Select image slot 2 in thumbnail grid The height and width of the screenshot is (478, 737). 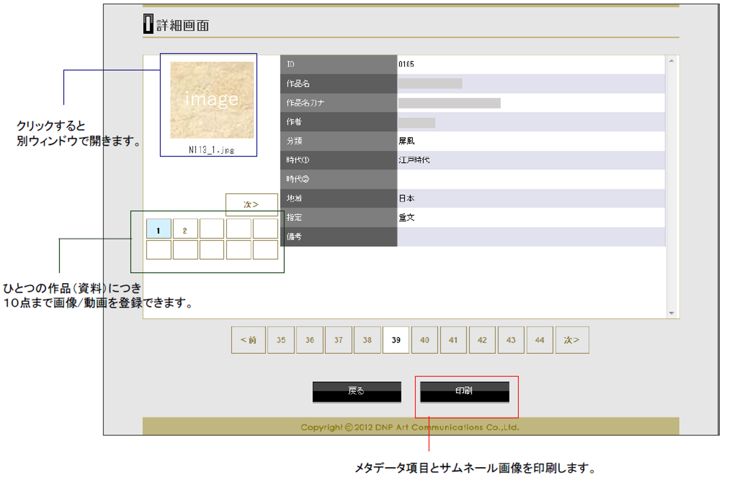185,229
